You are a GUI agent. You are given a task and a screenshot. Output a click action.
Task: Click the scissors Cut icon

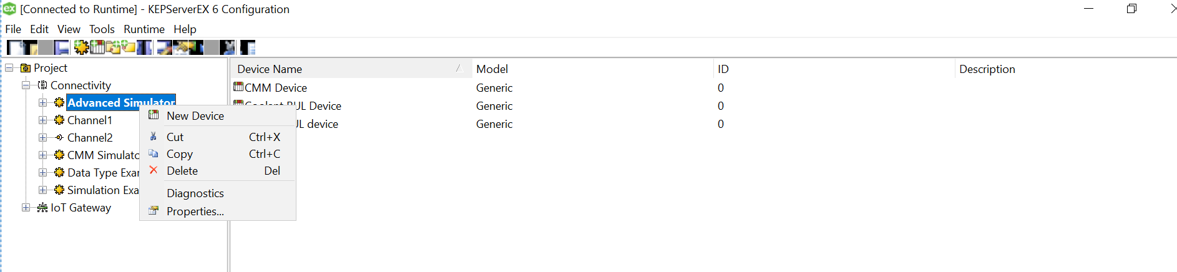click(x=154, y=137)
